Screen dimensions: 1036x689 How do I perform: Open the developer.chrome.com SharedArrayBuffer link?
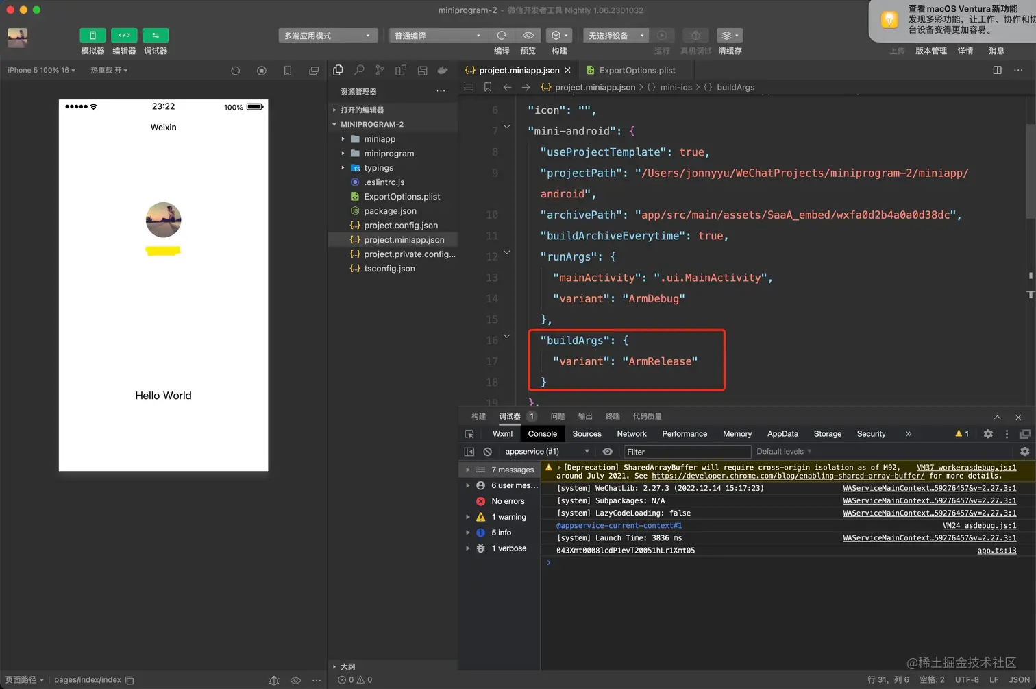pyautogui.click(x=787, y=476)
